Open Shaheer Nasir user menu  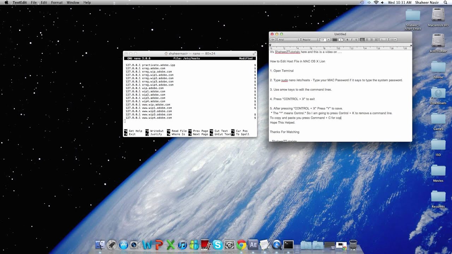coord(426,2)
